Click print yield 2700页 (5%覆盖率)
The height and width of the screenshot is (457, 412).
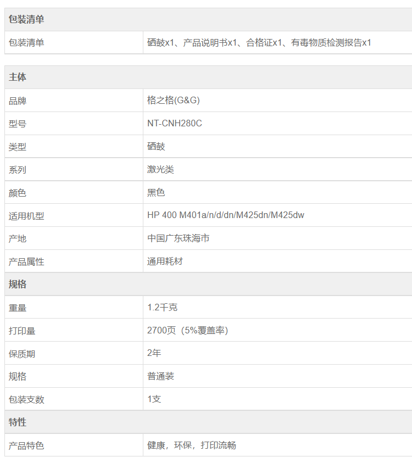coord(187,330)
